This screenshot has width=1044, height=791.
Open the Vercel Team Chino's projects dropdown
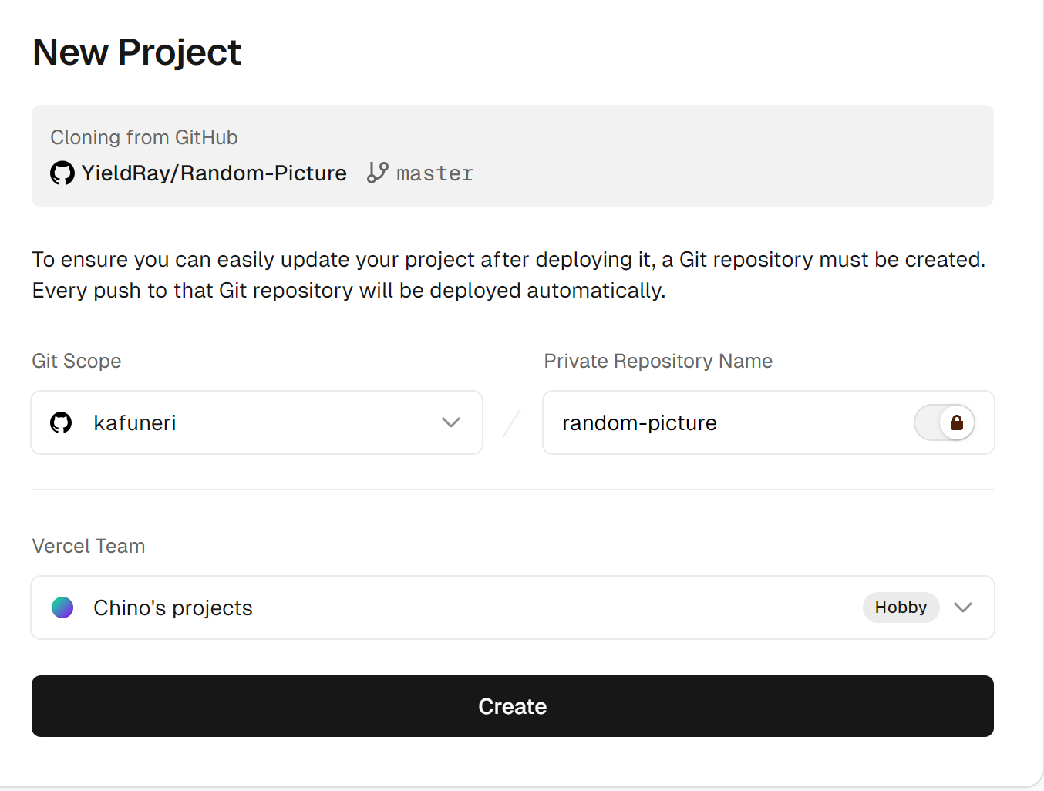tap(513, 608)
